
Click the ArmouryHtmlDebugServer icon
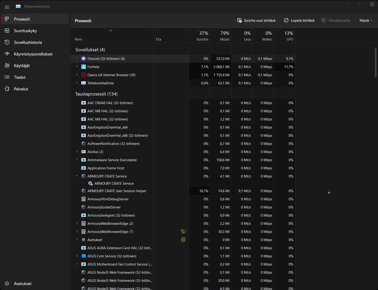click(x=83, y=199)
